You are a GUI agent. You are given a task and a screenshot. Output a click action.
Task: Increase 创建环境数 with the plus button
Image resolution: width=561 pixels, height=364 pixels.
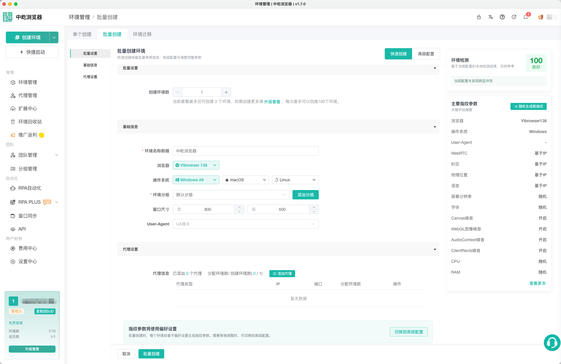[x=226, y=92]
